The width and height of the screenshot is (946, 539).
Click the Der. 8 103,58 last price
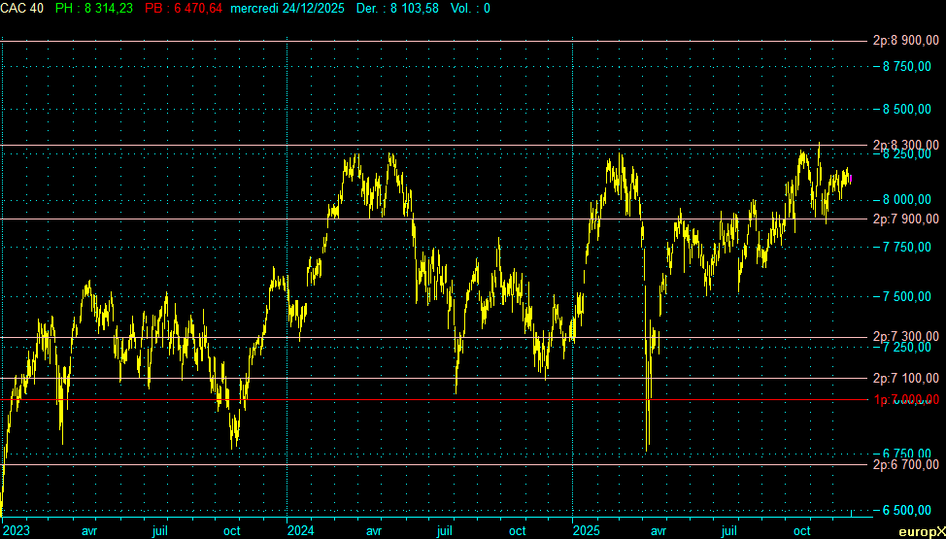pos(396,8)
